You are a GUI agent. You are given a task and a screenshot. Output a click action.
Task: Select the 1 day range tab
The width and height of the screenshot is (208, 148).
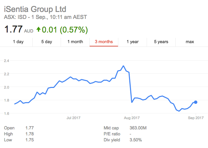[x=18, y=42]
